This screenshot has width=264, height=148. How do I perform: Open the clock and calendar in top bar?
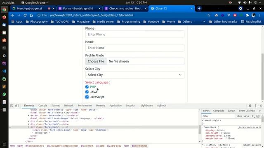coord(136,2)
